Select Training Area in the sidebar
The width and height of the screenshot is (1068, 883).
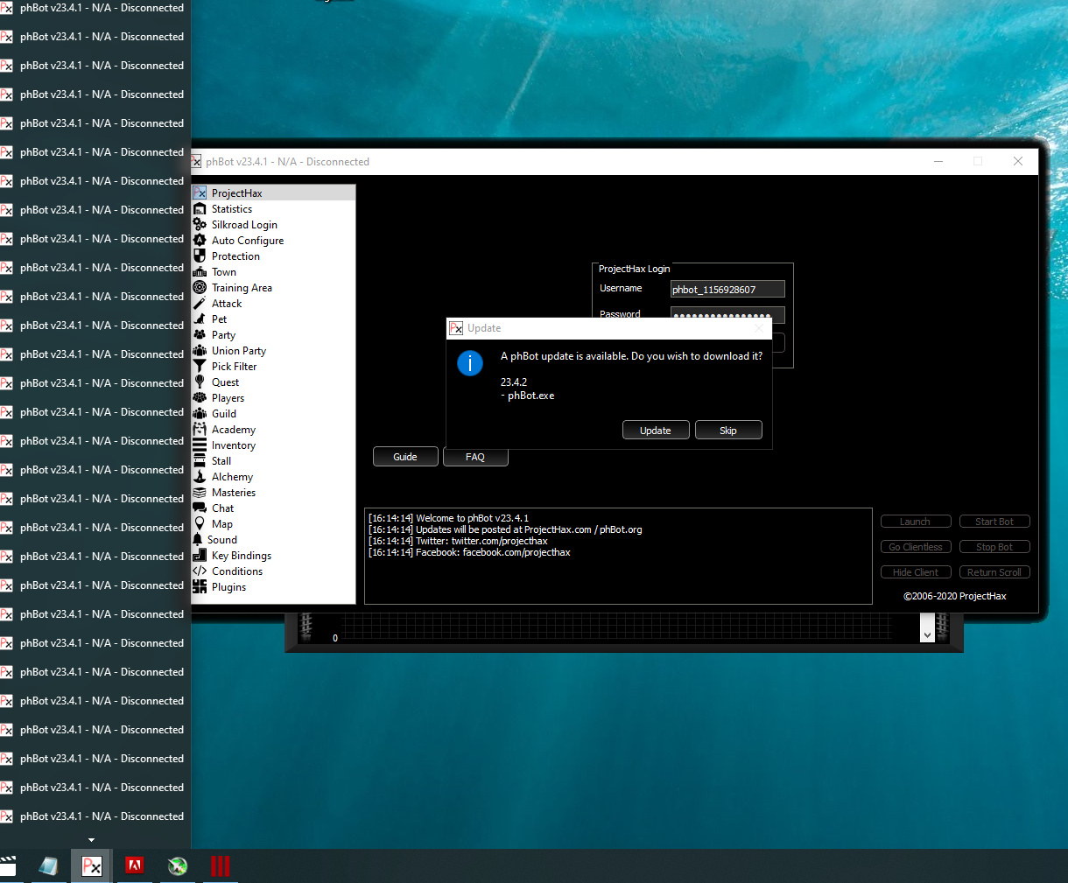tap(242, 288)
